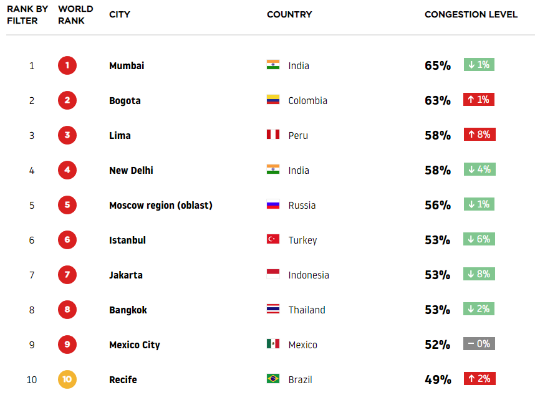Image resolution: width=535 pixels, height=395 pixels.
Task: Click the Russia flag icon
Action: (273, 204)
